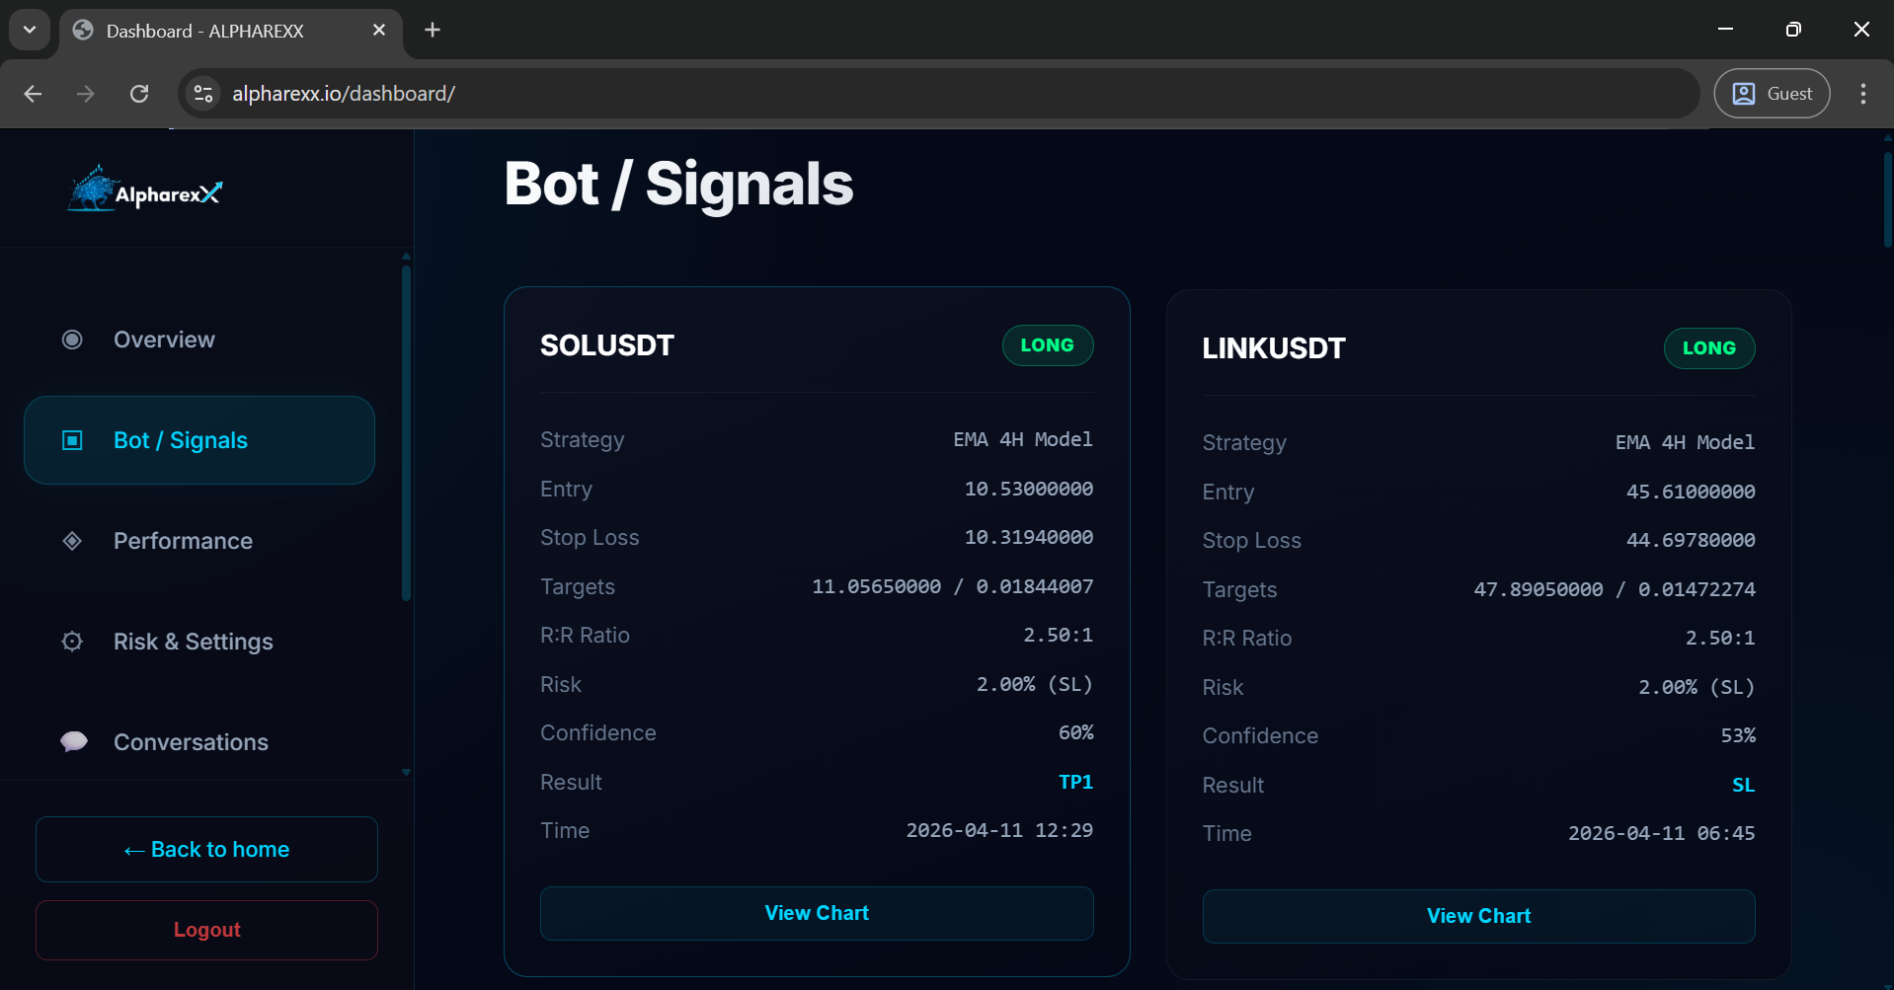Viewport: 1894px width, 990px height.
Task: Click LINKUSDT targets 47.89050000 value
Action: tap(1539, 589)
